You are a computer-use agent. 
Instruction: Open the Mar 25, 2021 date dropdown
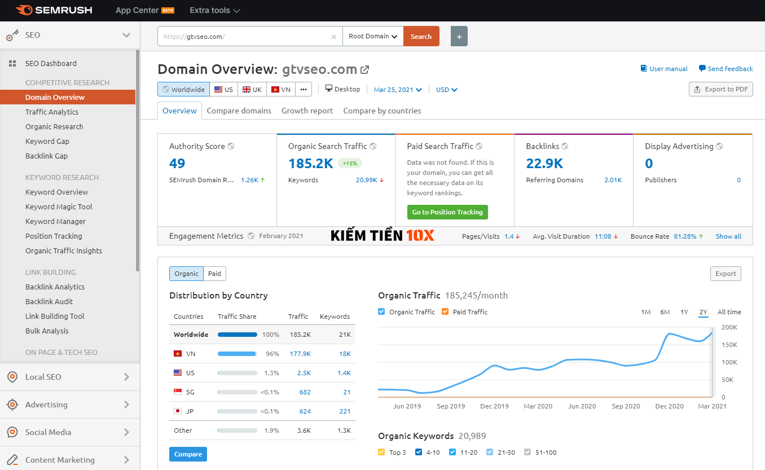[x=398, y=89]
